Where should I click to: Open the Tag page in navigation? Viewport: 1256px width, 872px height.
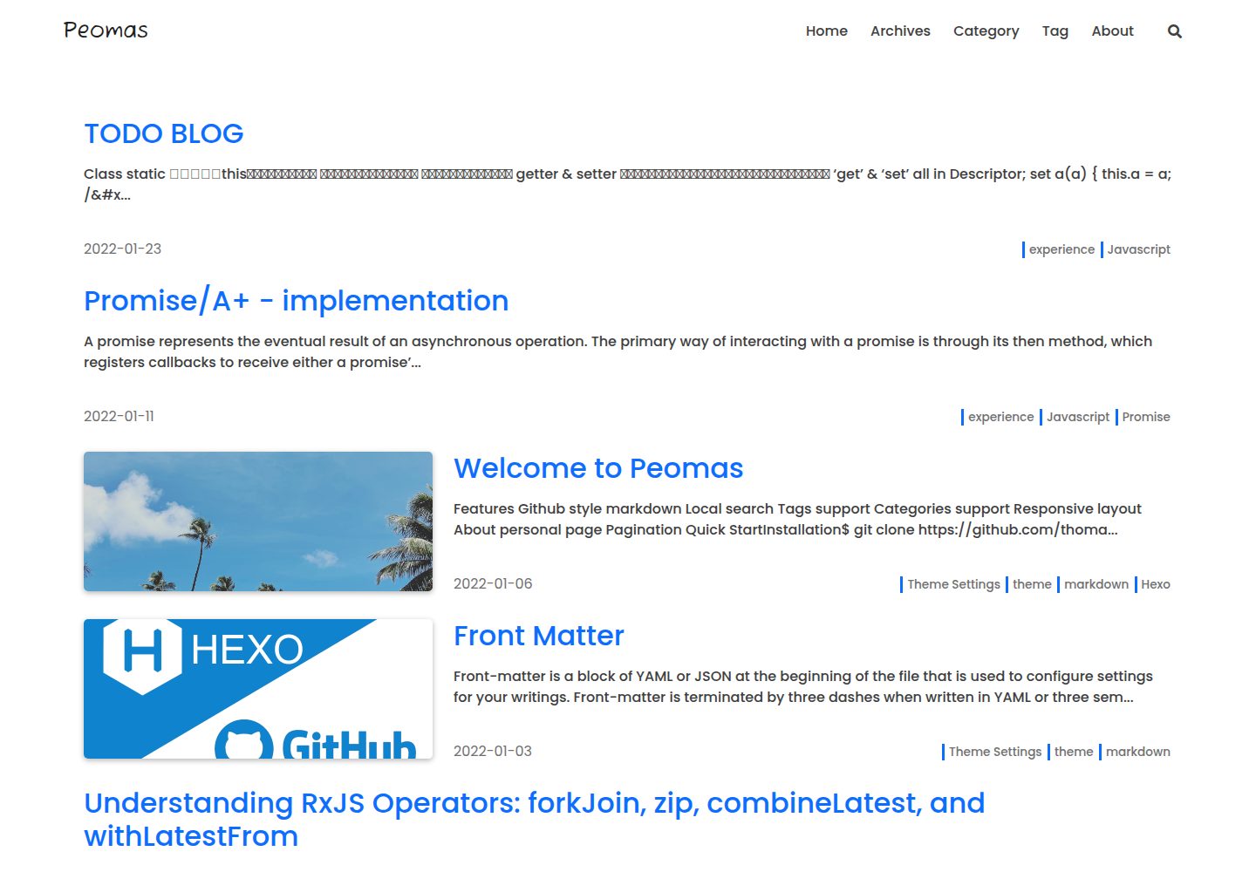click(x=1055, y=31)
